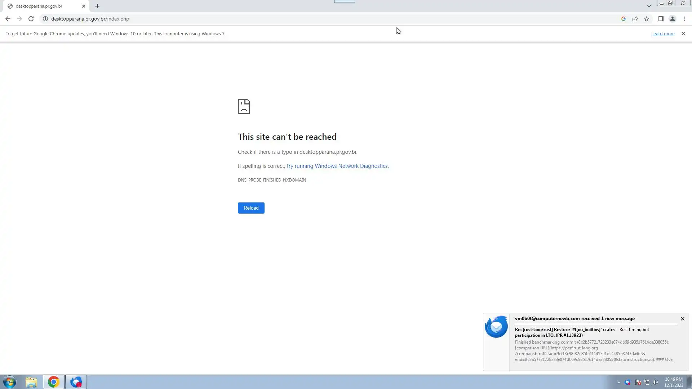
Task: Click the reload page icon
Action: 31,19
